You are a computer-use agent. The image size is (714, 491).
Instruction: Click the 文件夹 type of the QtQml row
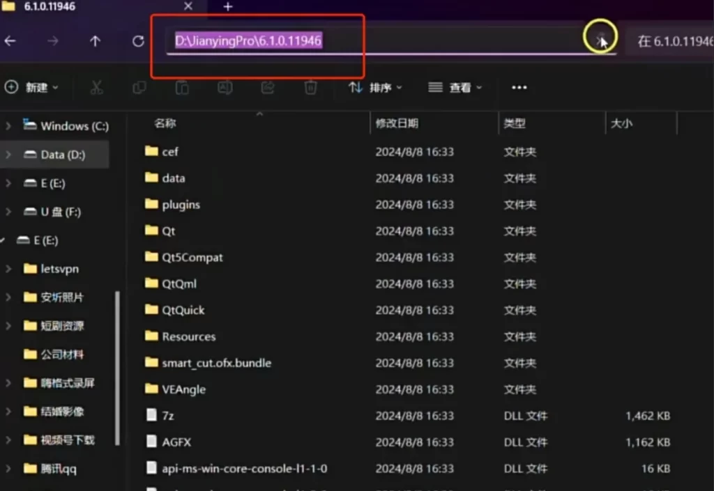(520, 283)
